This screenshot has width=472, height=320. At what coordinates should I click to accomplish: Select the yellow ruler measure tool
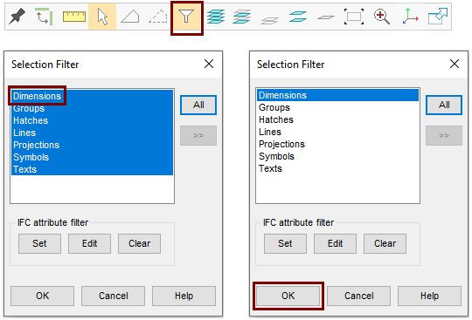(x=74, y=17)
